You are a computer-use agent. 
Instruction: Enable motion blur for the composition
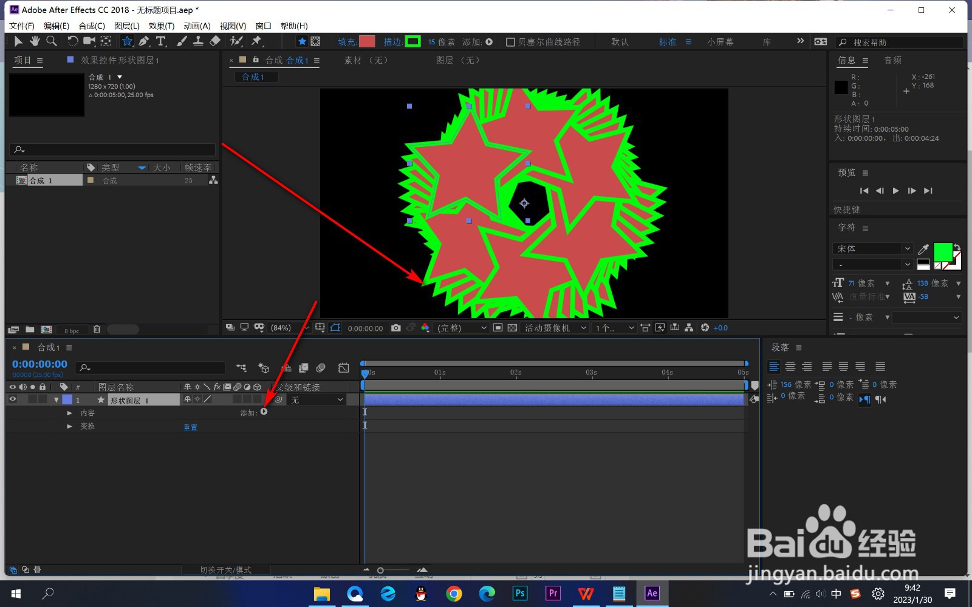pos(321,368)
